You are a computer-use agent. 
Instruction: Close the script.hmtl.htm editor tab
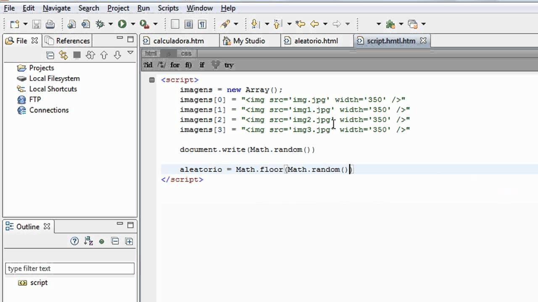pyautogui.click(x=423, y=41)
